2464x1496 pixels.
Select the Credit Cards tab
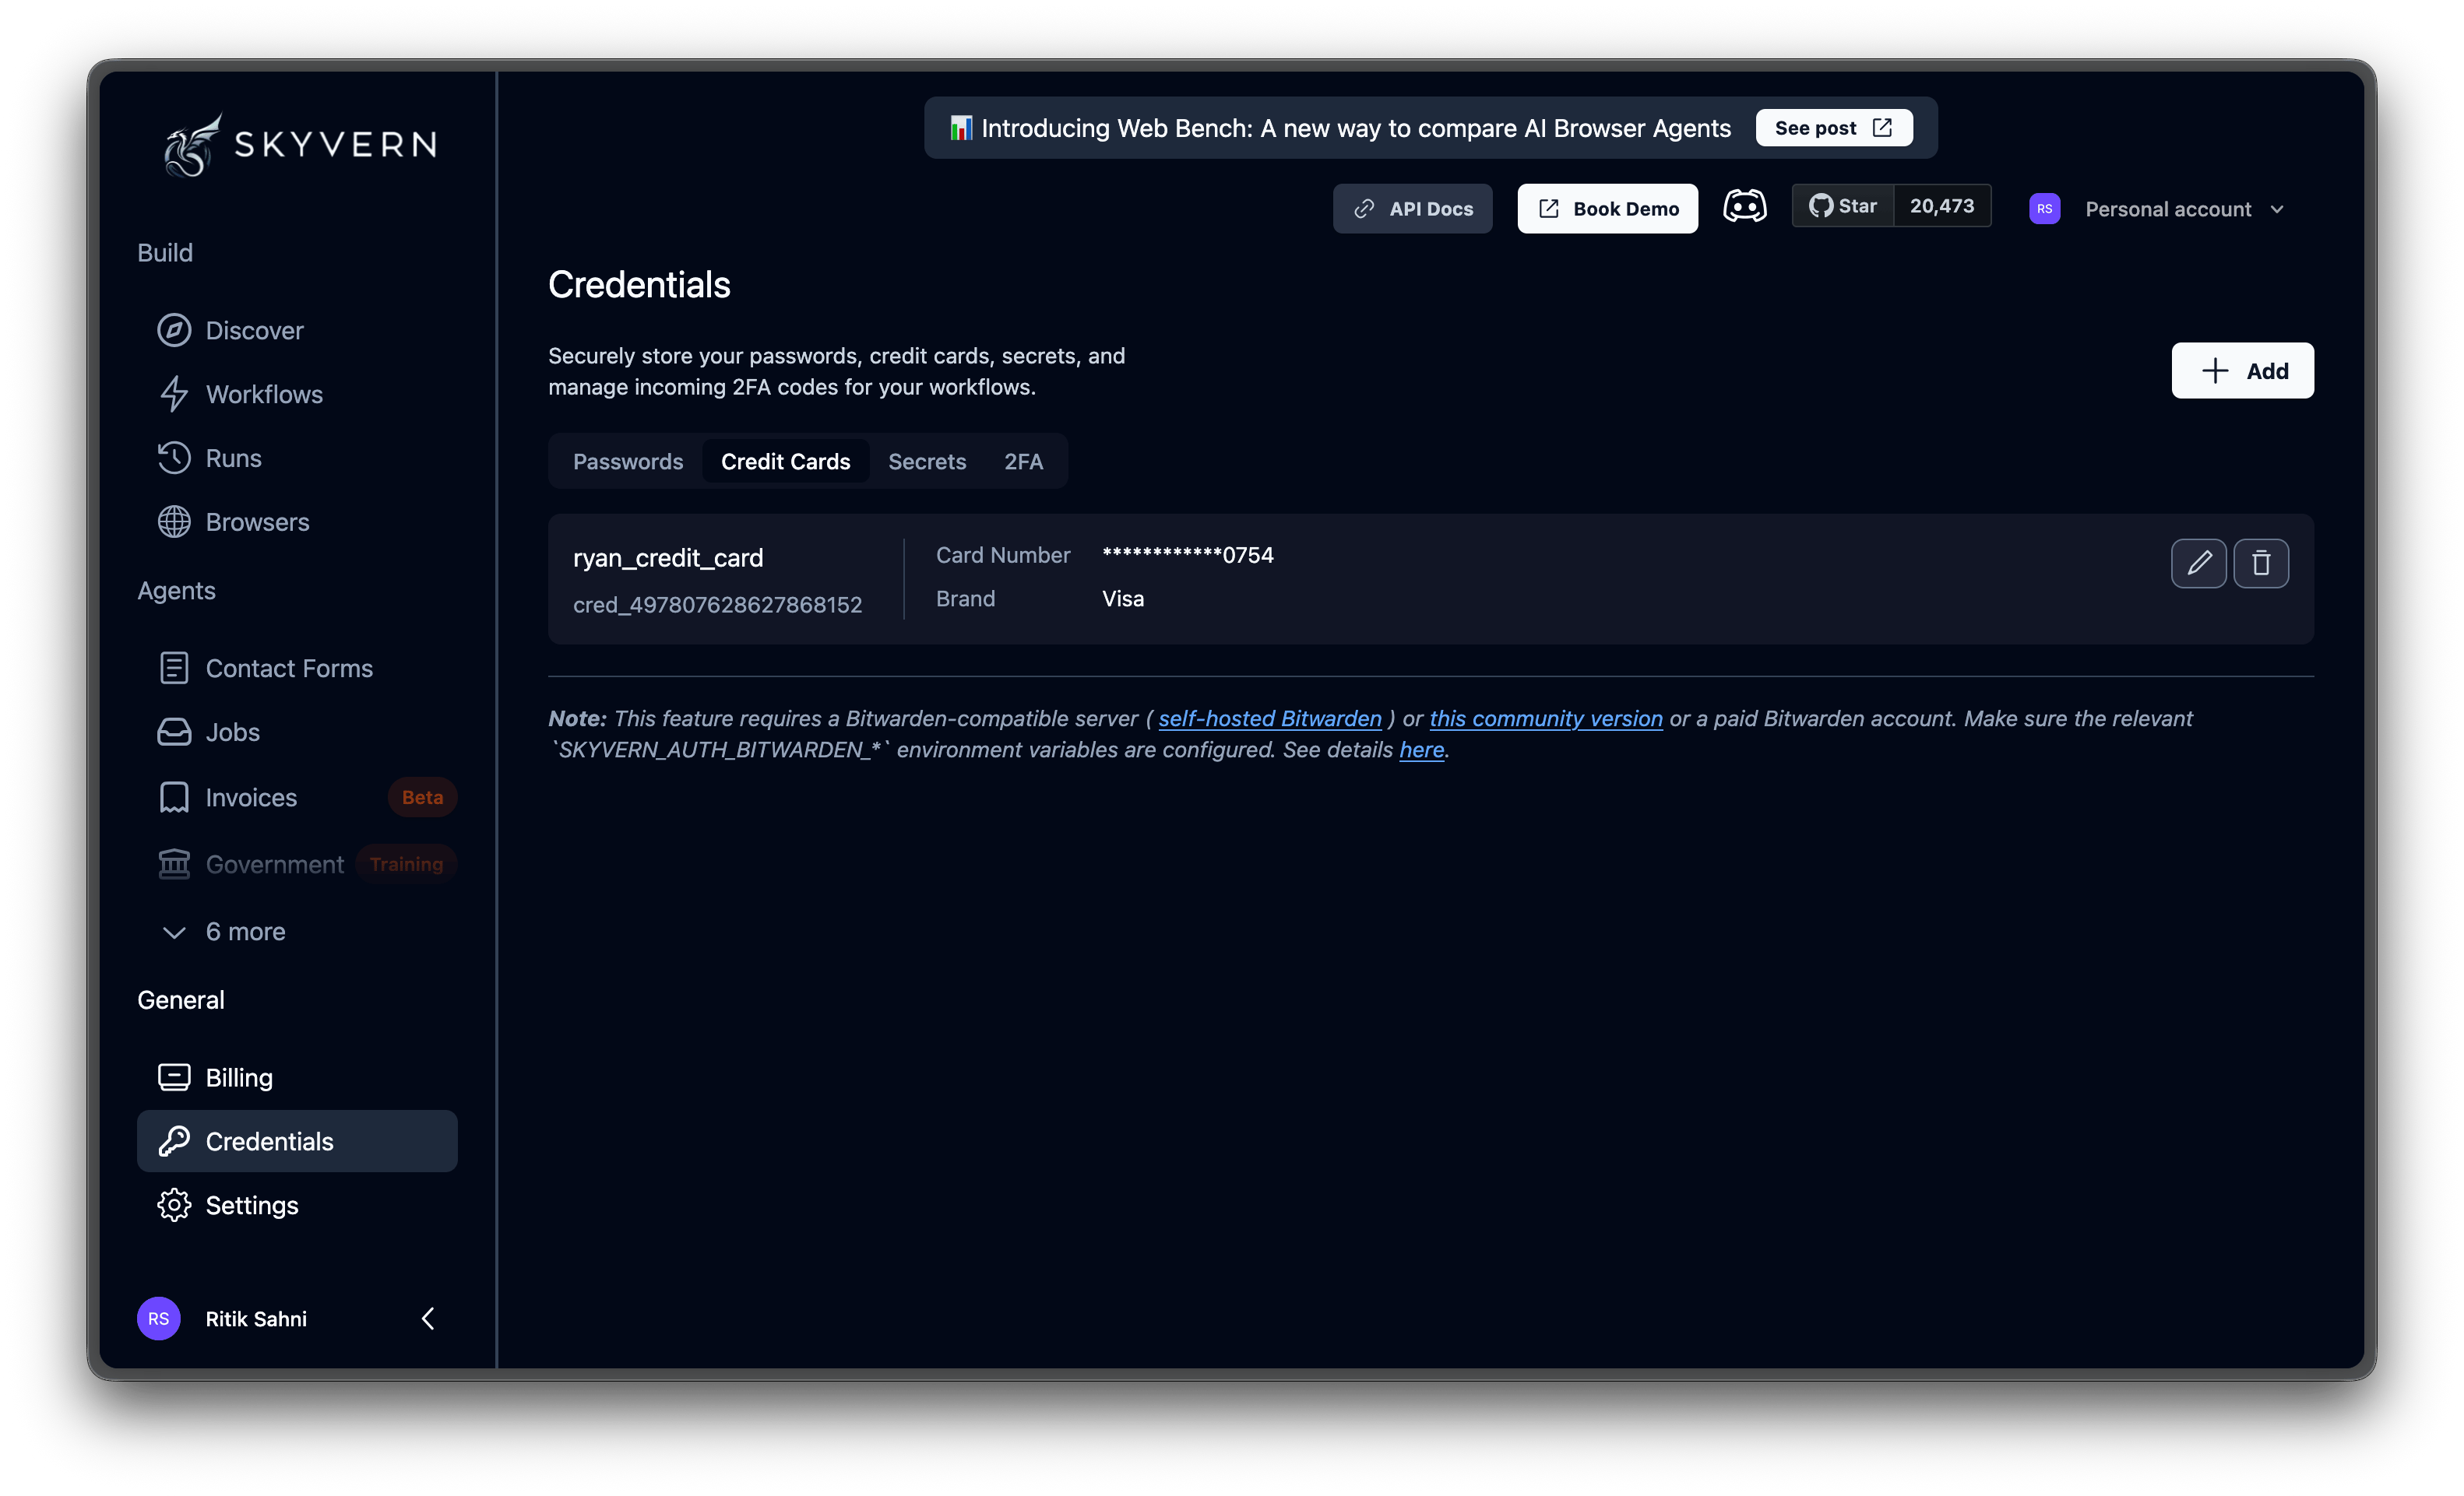pyautogui.click(x=786, y=461)
